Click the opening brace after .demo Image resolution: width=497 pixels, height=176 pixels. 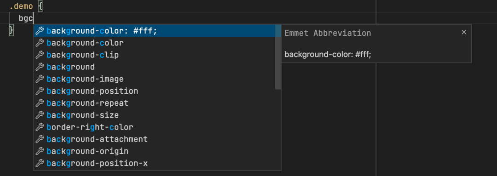[x=40, y=6]
